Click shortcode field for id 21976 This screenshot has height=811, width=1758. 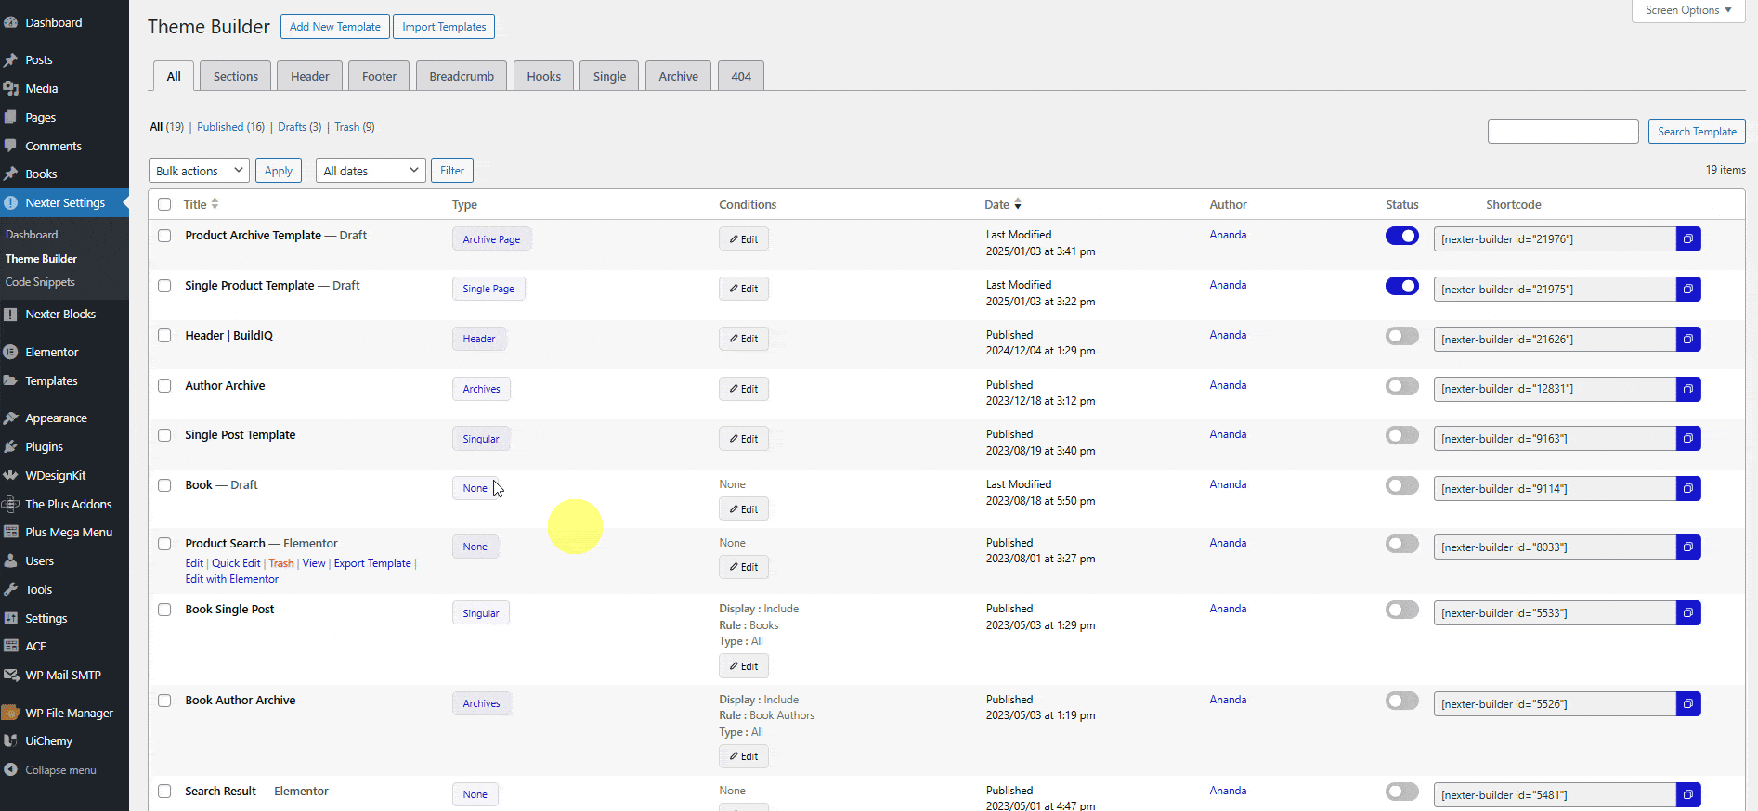pyautogui.click(x=1555, y=239)
